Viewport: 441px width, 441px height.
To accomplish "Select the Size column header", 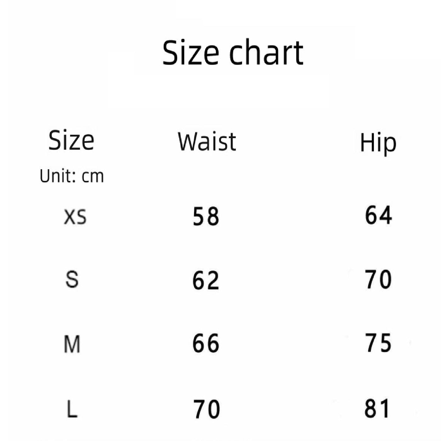I will click(x=71, y=140).
